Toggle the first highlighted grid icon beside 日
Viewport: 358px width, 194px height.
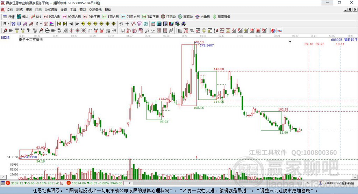point(14,24)
